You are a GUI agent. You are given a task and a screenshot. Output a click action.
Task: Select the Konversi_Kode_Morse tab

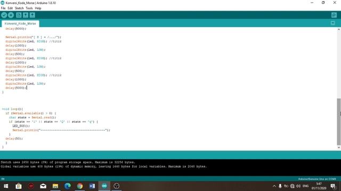pyautogui.click(x=20, y=23)
